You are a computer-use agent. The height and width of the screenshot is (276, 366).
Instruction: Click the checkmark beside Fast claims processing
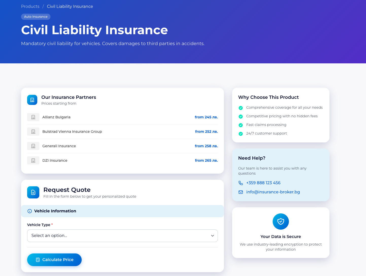click(x=241, y=125)
